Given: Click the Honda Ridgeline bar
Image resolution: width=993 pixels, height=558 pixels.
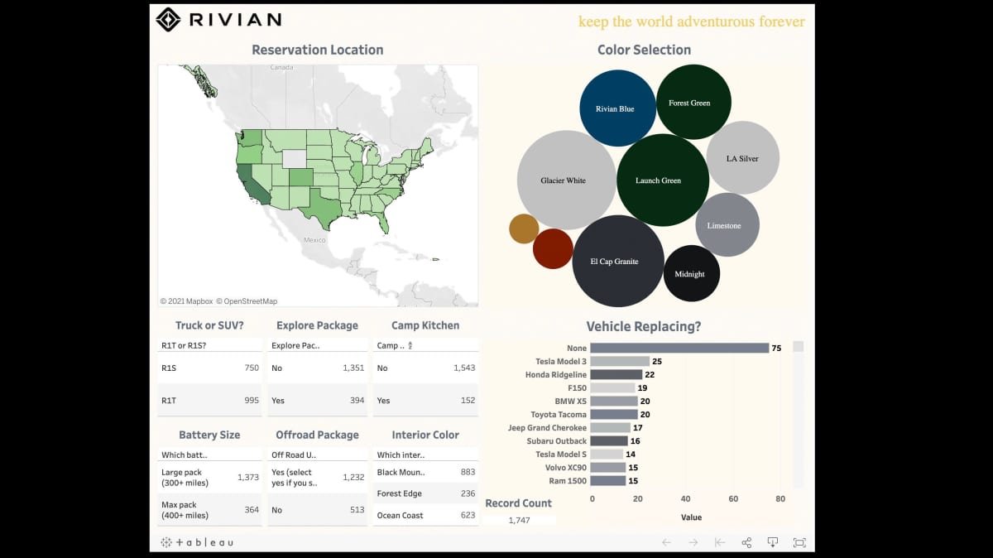Looking at the screenshot, I should pos(616,374).
